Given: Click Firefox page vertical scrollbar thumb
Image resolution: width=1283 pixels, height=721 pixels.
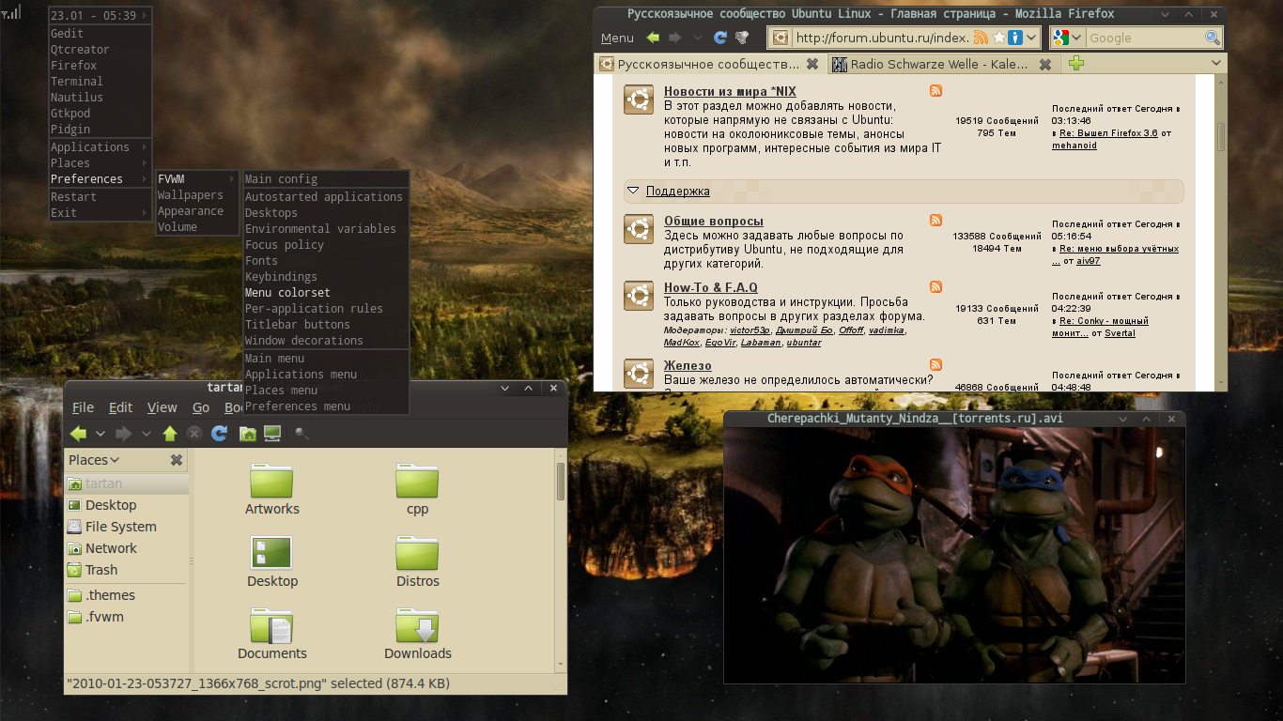Looking at the screenshot, I should 1221,137.
